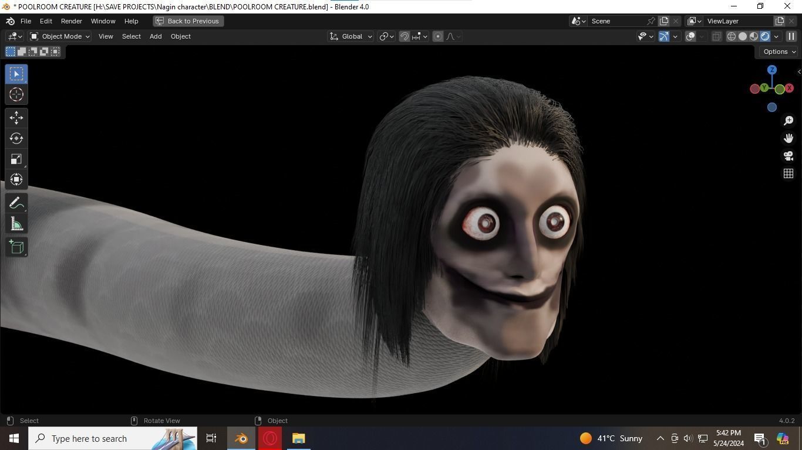Toggle viewport gizmos visibility
802x450 pixels.
pos(664,36)
